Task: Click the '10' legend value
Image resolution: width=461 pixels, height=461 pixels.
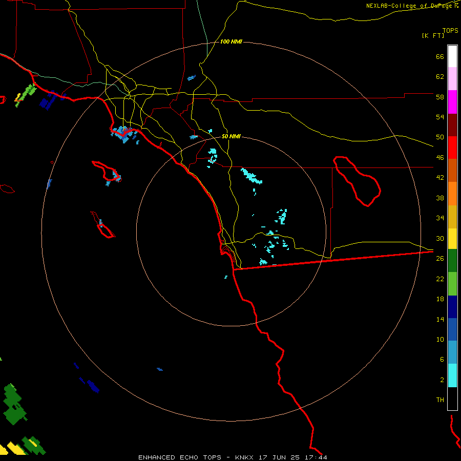Action: 440,340
